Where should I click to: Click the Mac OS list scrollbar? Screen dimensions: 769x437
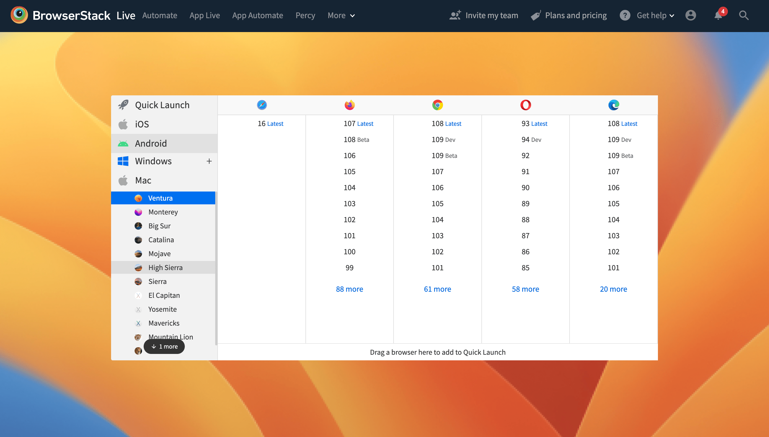216,267
